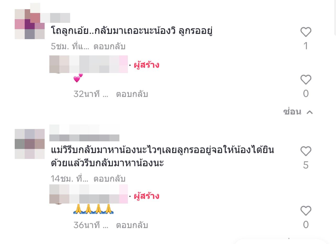Tap the heart beside the 🙏🙏🙏🙏 reply
This screenshot has width=336, height=244.
(306, 211)
